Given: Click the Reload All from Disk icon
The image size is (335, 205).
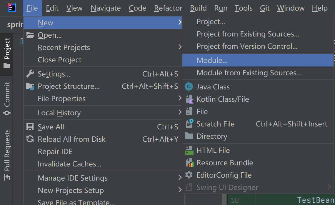Looking at the screenshot, I should click(30, 139).
